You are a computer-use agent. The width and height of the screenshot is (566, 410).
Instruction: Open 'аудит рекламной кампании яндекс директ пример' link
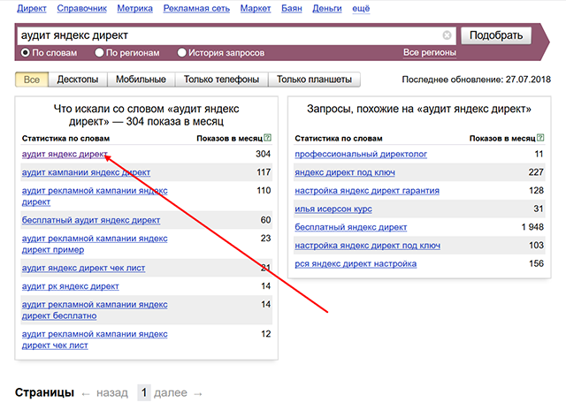(x=95, y=244)
